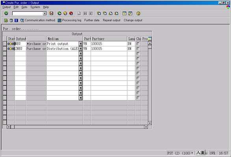Click the green checkmark Enter icon
Screen dimensions: 231x157
[x=6, y=13]
